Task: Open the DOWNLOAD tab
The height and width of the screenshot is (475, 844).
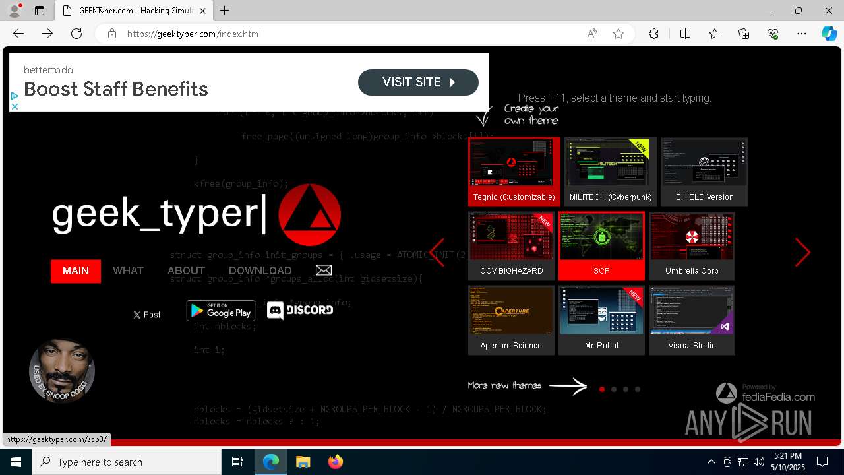Action: [260, 271]
